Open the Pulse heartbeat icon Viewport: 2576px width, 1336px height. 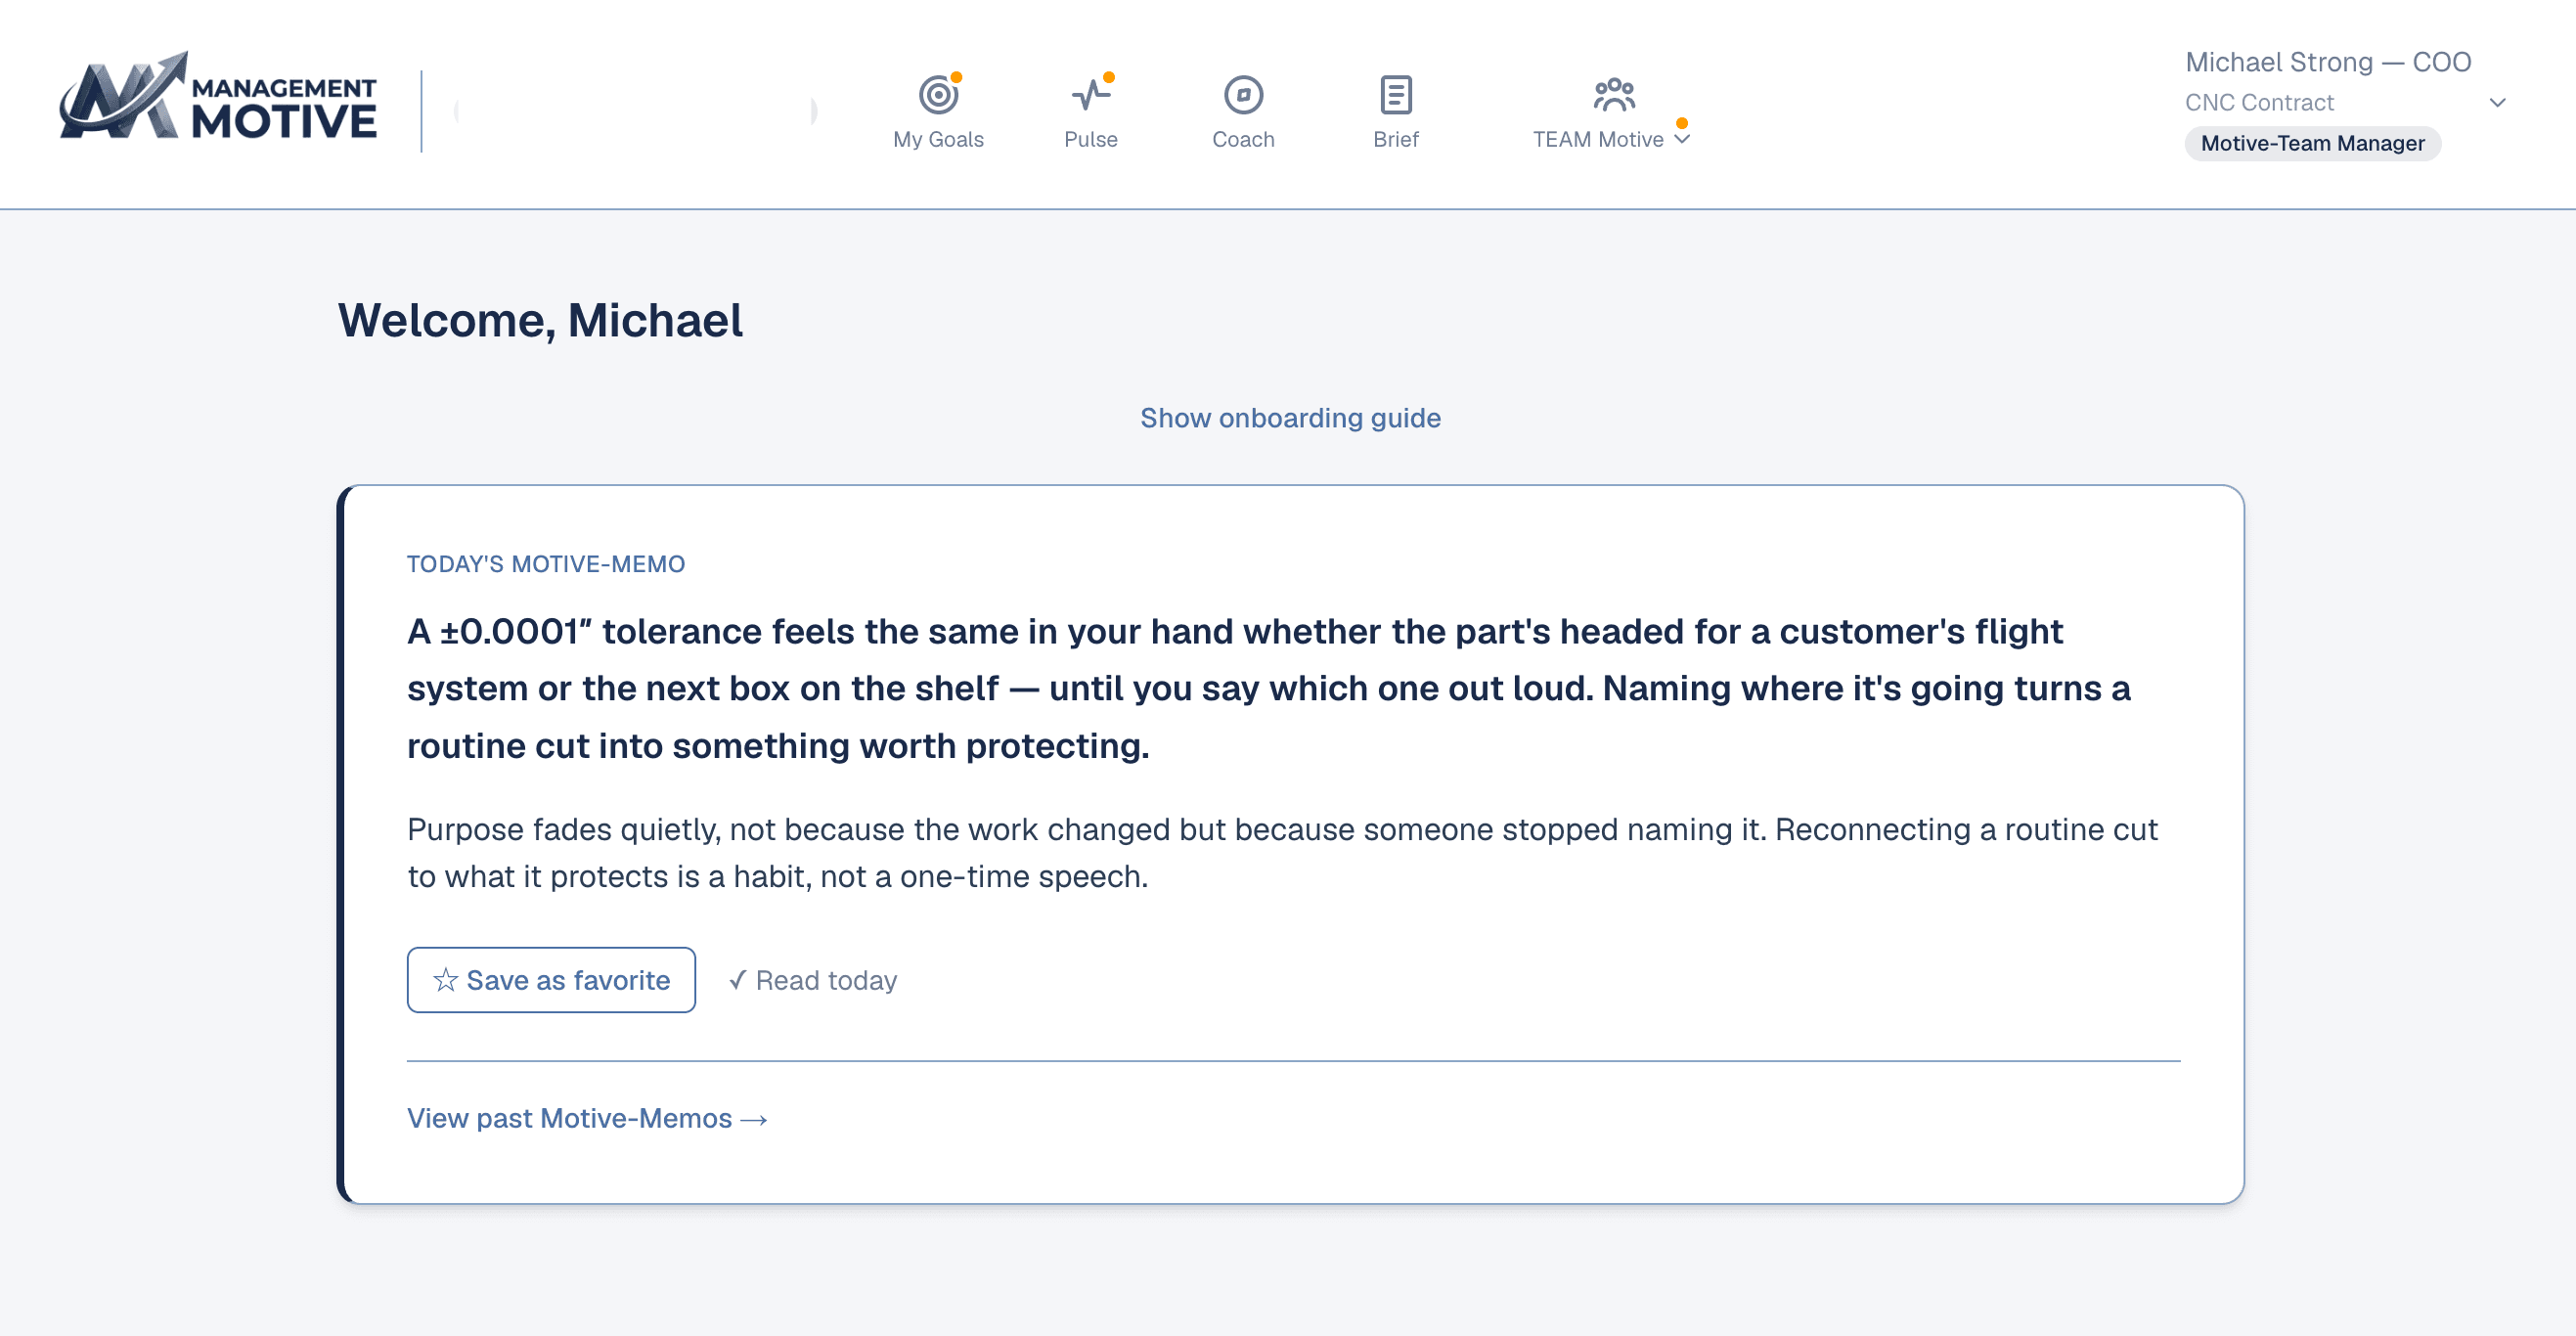click(1090, 95)
